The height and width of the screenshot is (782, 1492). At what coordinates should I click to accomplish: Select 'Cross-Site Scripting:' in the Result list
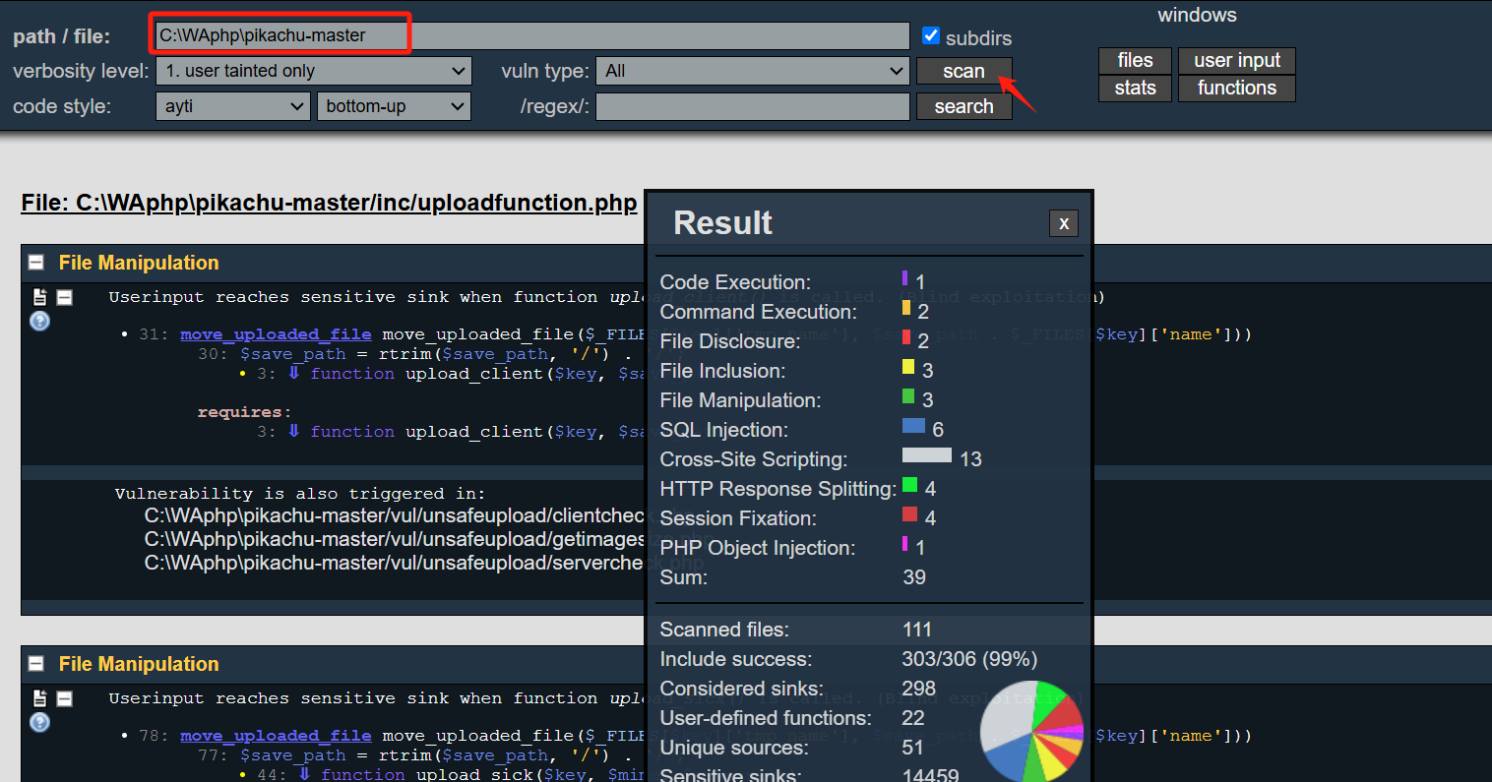pos(754,459)
